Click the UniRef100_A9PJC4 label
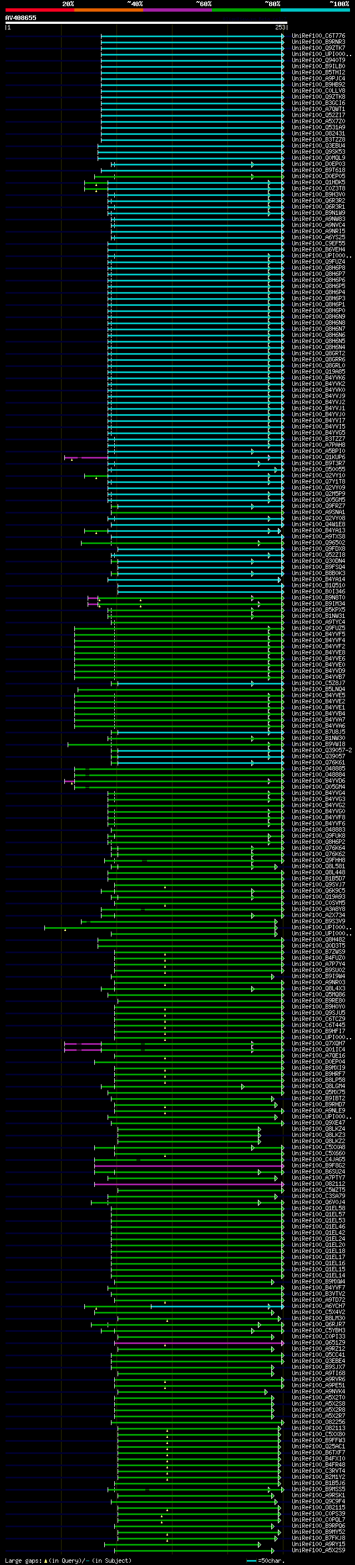 point(318,78)
